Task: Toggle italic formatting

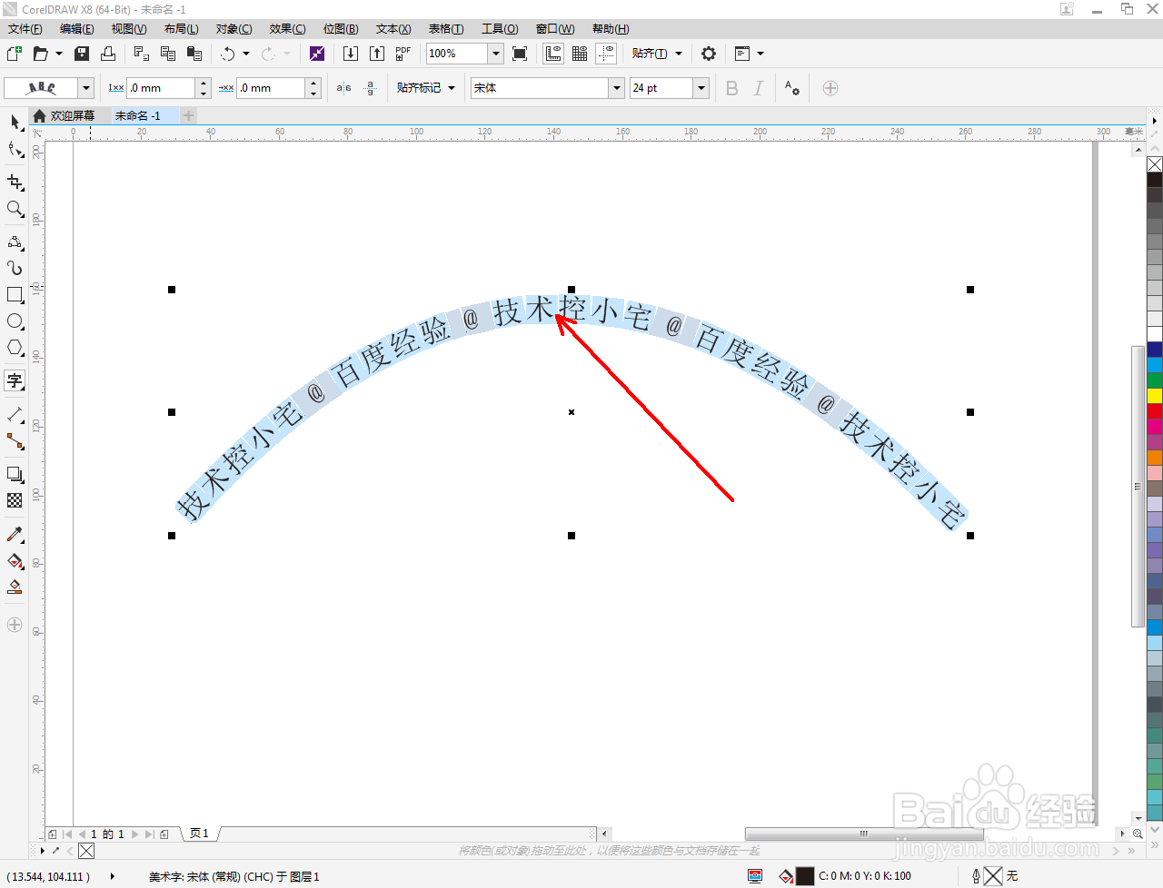Action: coord(759,88)
